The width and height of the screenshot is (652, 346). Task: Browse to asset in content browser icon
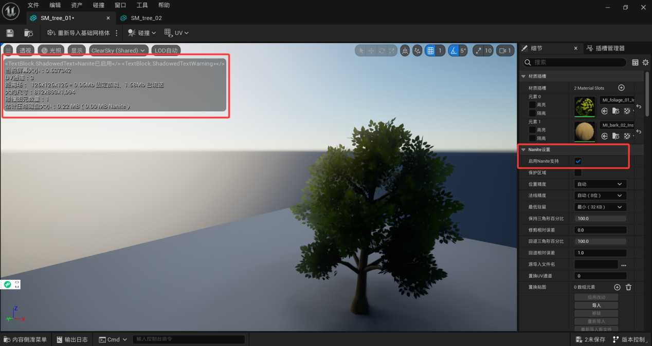[29, 33]
